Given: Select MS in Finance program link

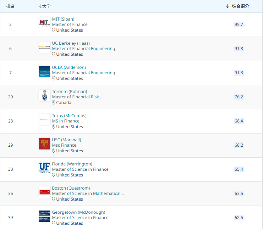Looking at the screenshot, I should (x=66, y=121).
